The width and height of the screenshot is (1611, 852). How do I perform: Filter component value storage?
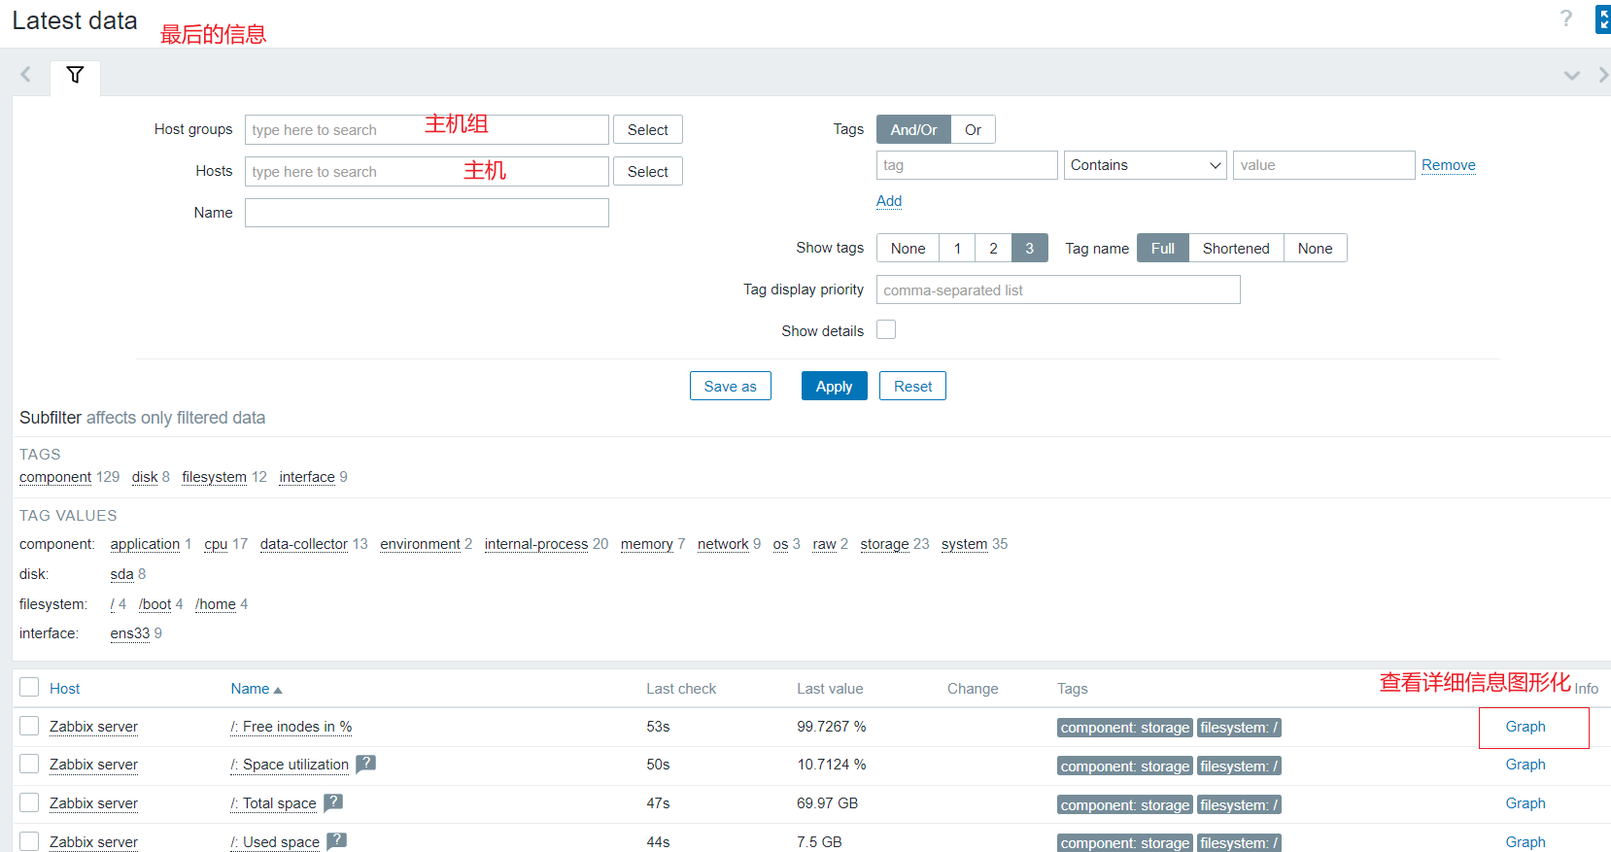click(x=884, y=544)
